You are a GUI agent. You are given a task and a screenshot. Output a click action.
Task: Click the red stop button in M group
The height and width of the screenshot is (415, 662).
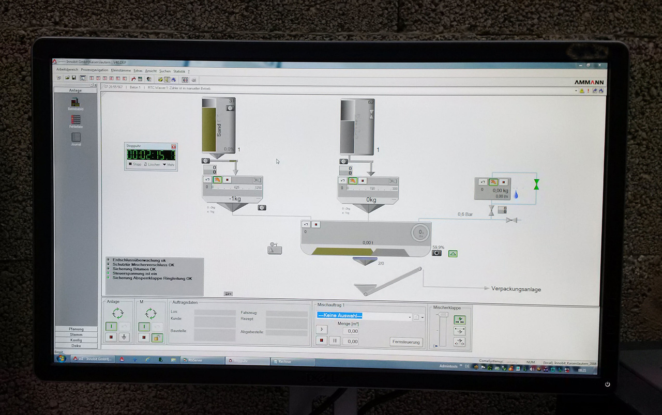coord(144,337)
